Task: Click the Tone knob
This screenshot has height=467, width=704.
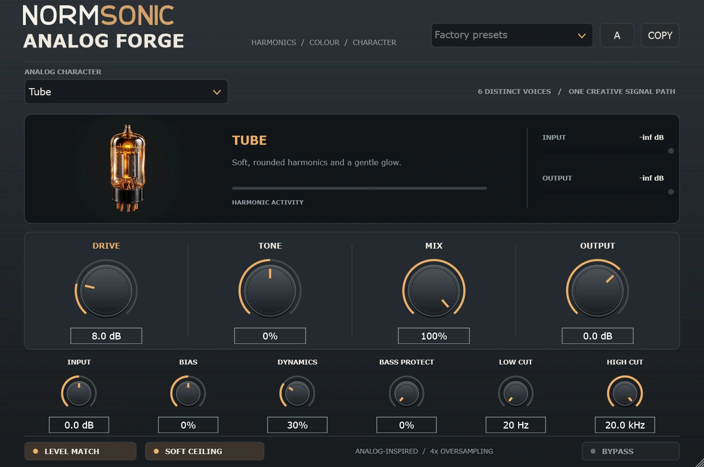Action: tap(270, 290)
